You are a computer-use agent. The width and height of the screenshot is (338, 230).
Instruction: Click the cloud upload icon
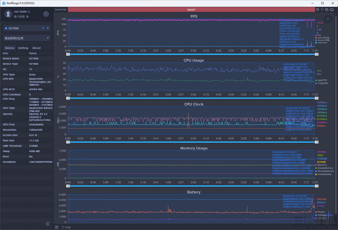(331, 9)
